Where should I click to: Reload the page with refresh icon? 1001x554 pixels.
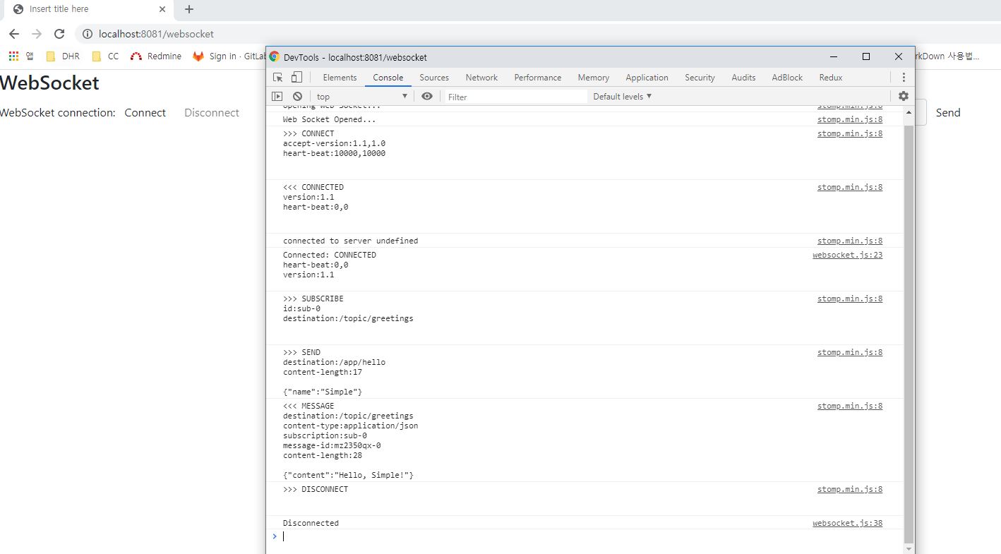(59, 34)
